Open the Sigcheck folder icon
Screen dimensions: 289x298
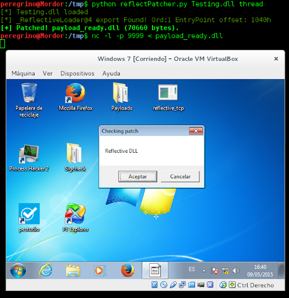tap(76, 157)
